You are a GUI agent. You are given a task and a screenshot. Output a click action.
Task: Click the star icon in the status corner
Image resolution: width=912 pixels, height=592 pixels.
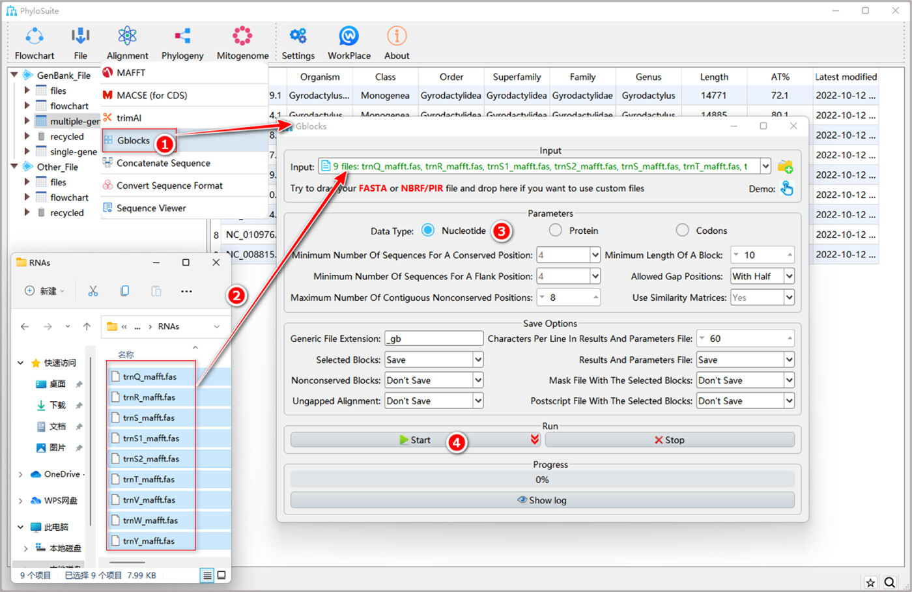870,582
